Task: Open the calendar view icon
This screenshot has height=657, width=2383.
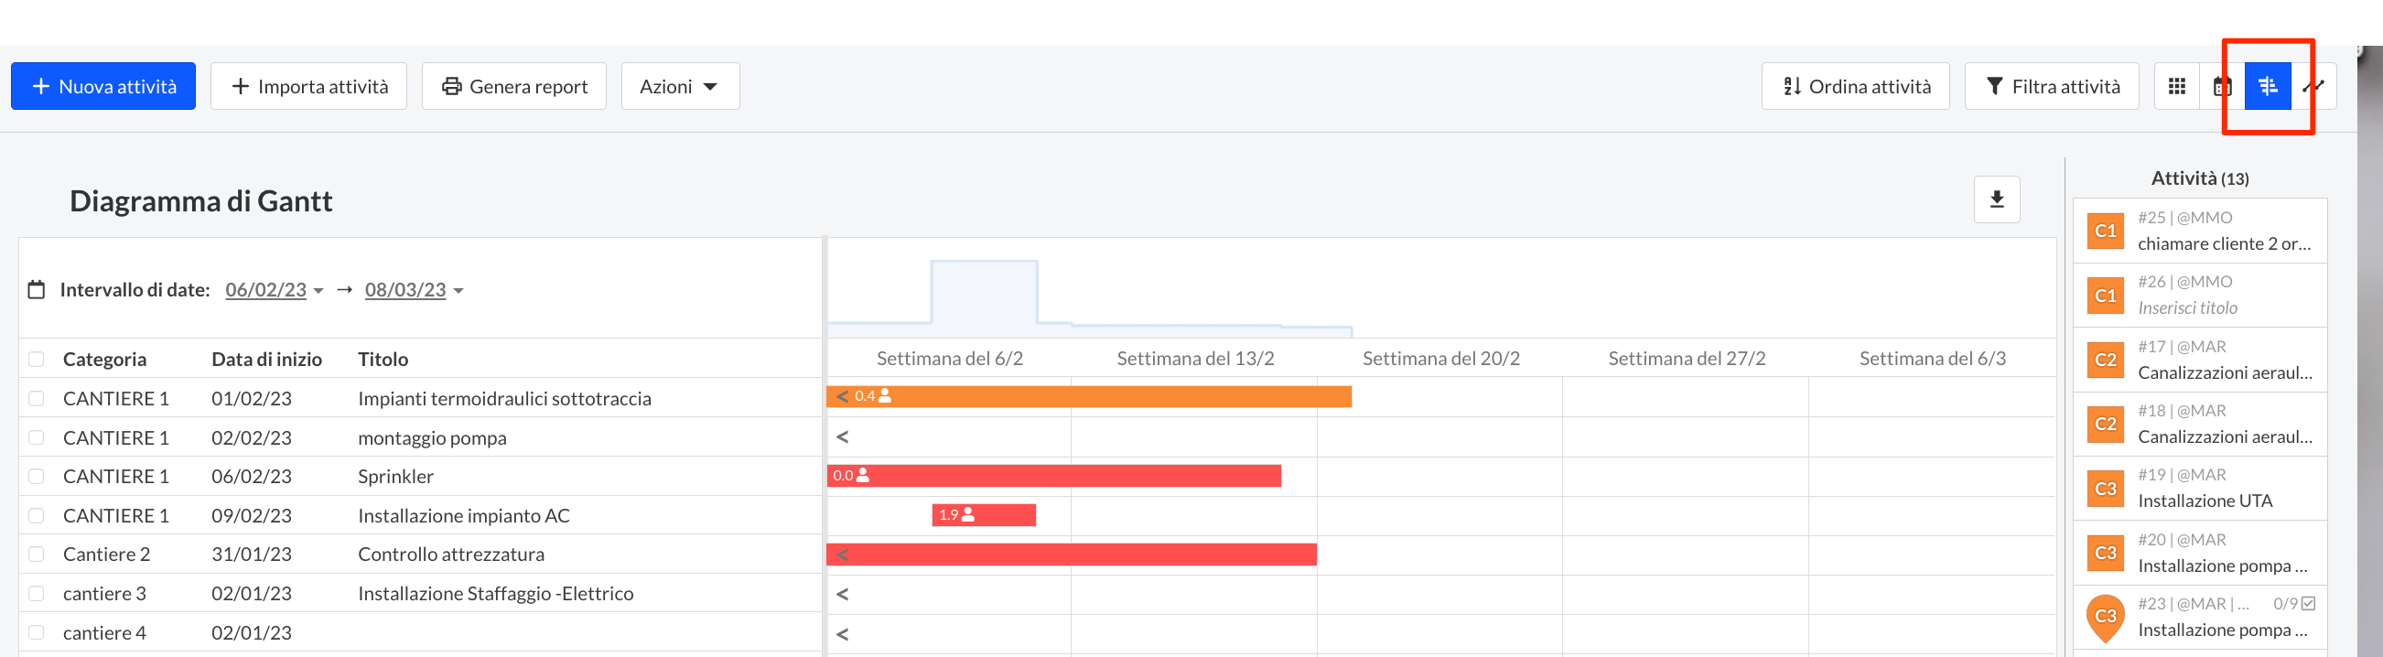Action: (2222, 86)
